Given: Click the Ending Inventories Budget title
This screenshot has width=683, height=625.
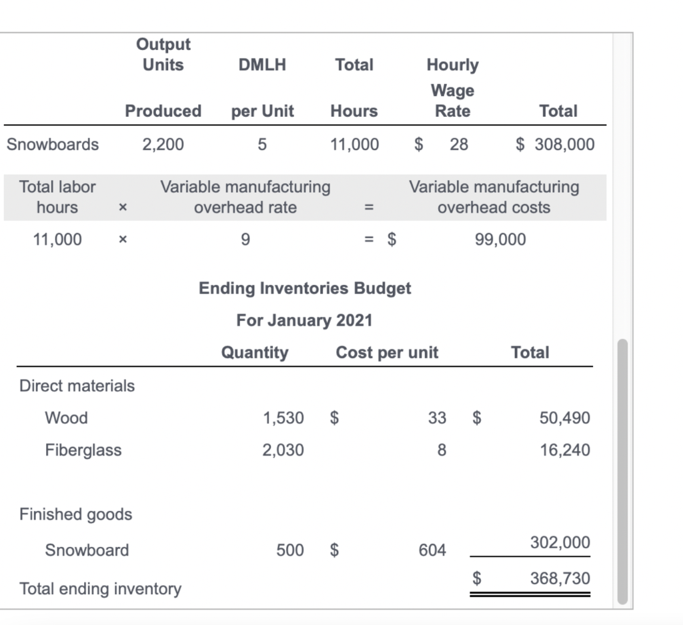Looking at the screenshot, I should pos(304,288).
